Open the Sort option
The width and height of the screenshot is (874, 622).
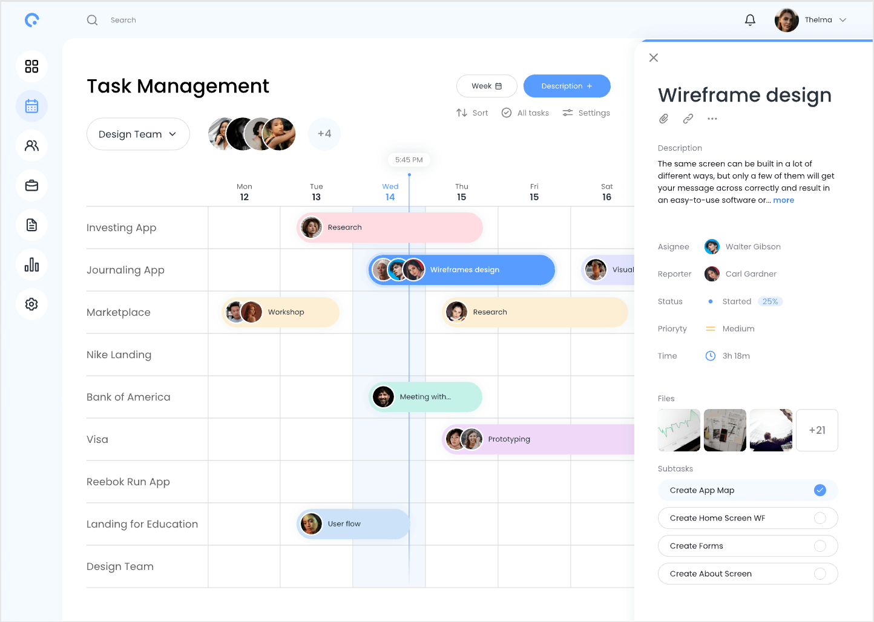pos(472,113)
